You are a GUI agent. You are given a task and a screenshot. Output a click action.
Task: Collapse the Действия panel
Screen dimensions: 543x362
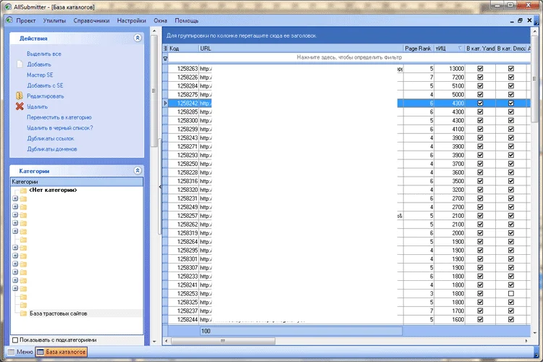point(138,38)
